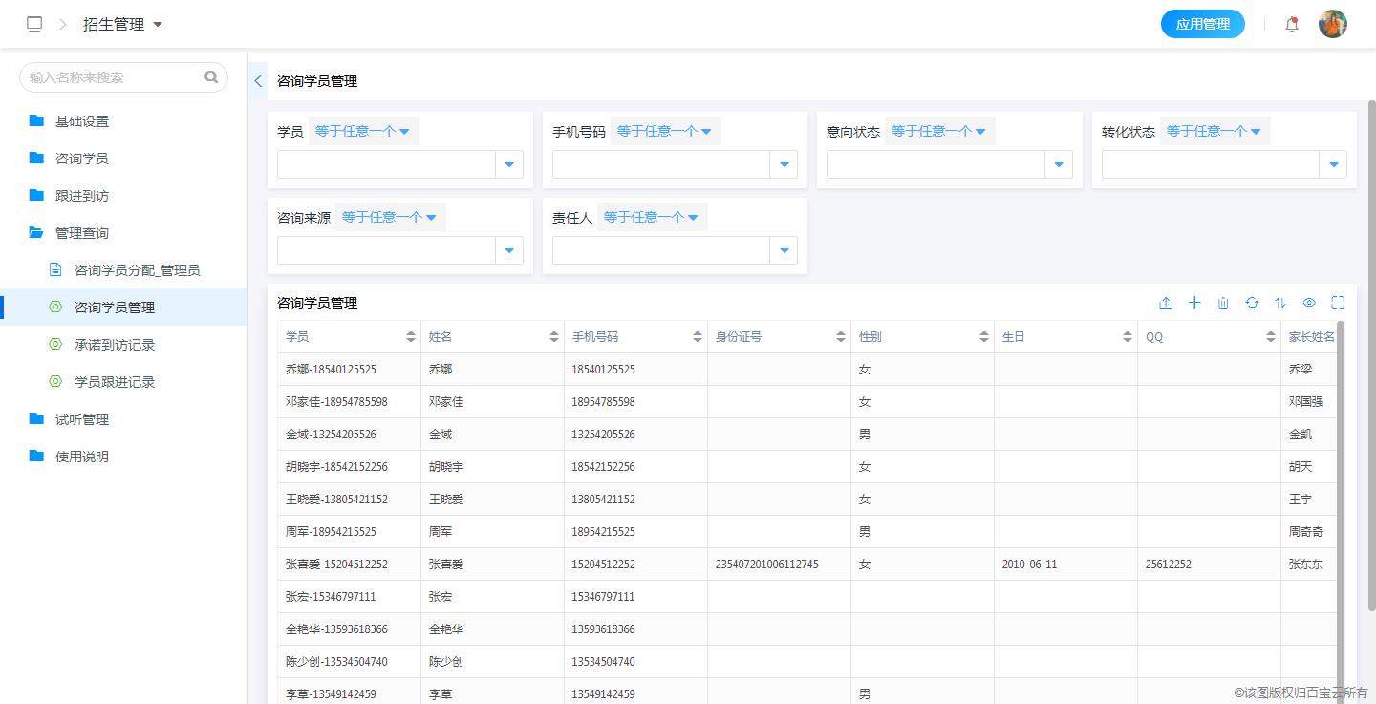Screen dimensions: 1376x704
Task: Toggle column visibility with the eye icon
Action: click(x=1309, y=302)
